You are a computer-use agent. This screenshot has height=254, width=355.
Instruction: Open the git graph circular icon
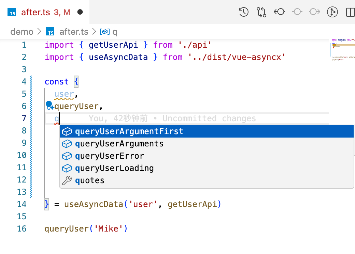(x=332, y=12)
